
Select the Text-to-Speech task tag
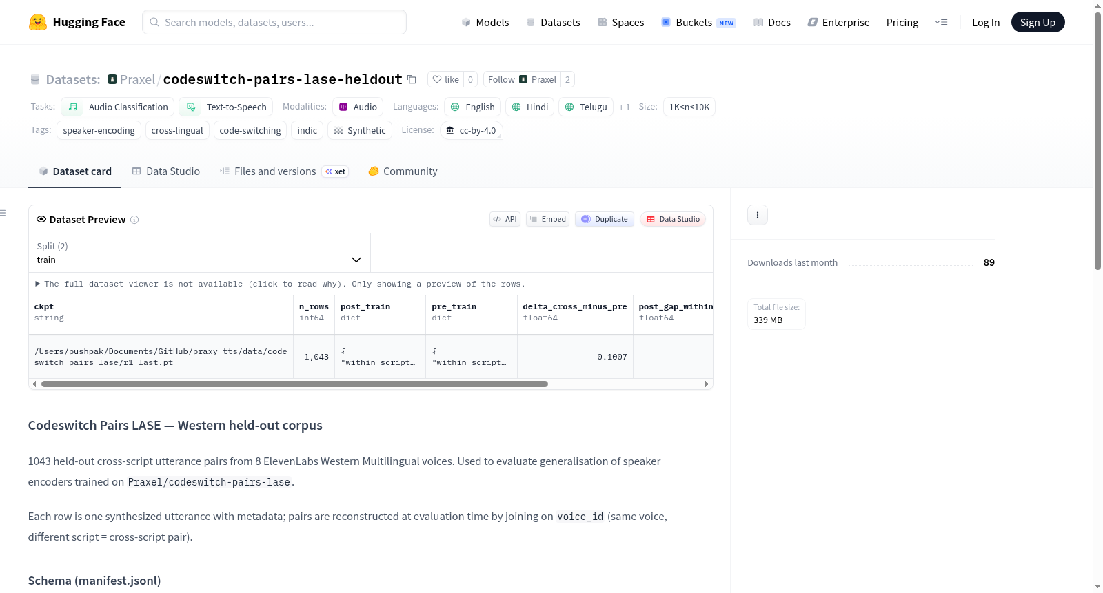pyautogui.click(x=226, y=107)
